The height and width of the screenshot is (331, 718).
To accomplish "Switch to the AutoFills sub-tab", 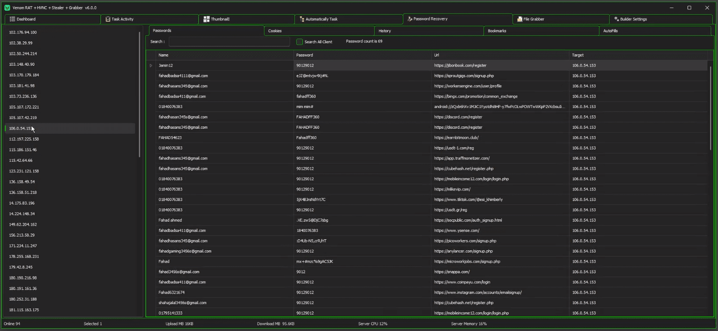I will pyautogui.click(x=655, y=31).
